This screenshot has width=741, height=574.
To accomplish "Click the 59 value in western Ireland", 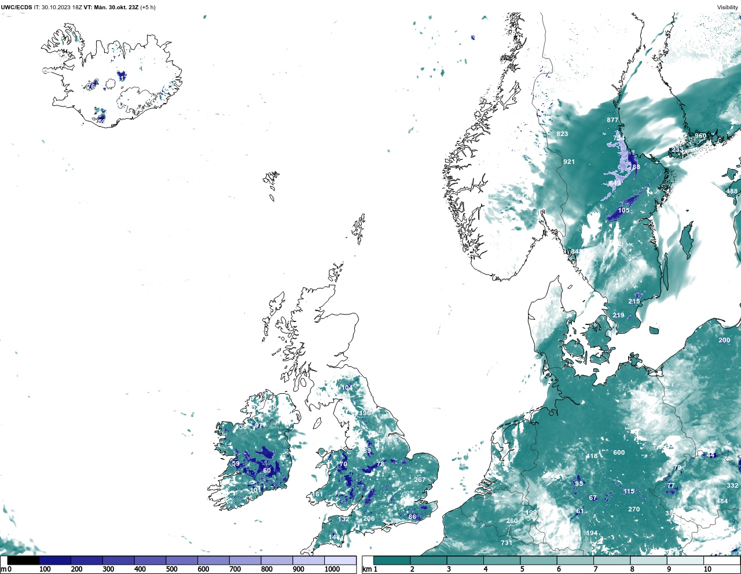I will (x=236, y=464).
